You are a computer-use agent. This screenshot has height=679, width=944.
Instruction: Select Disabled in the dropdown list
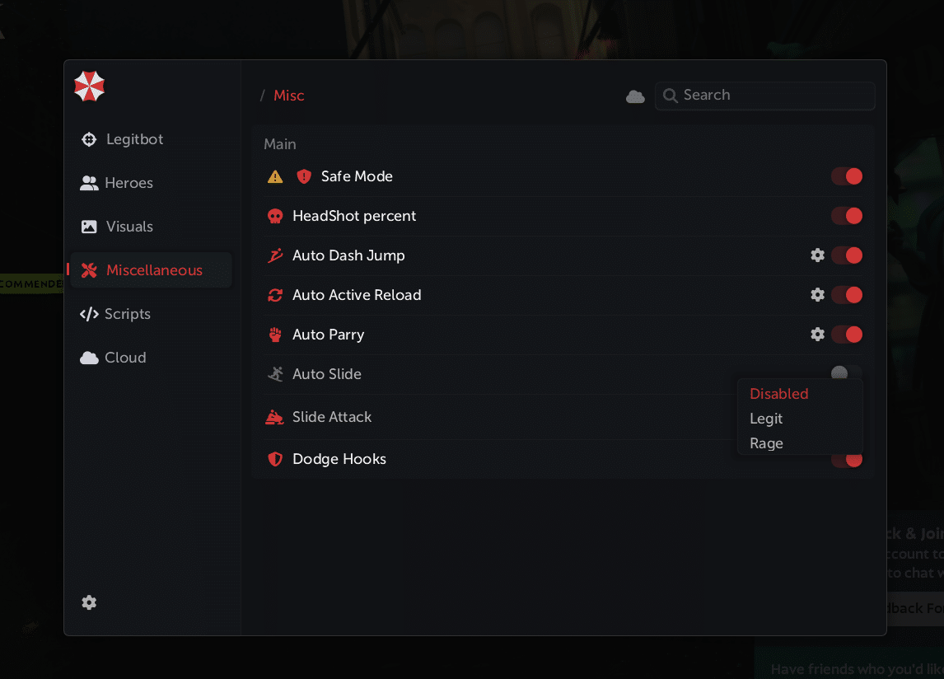(x=779, y=394)
